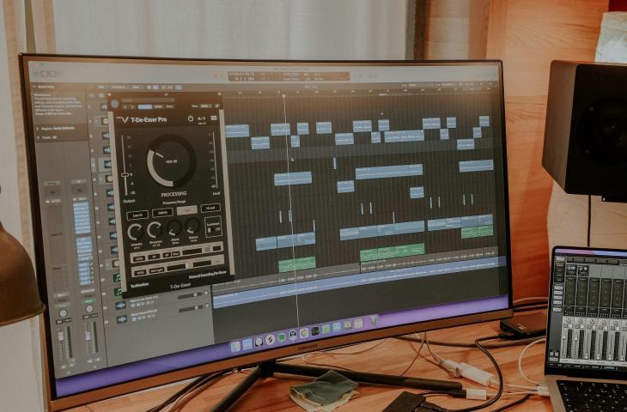Image resolution: width=627 pixels, height=412 pixels.
Task: Click the second-to-last track's volume slider
Action: [190, 295]
